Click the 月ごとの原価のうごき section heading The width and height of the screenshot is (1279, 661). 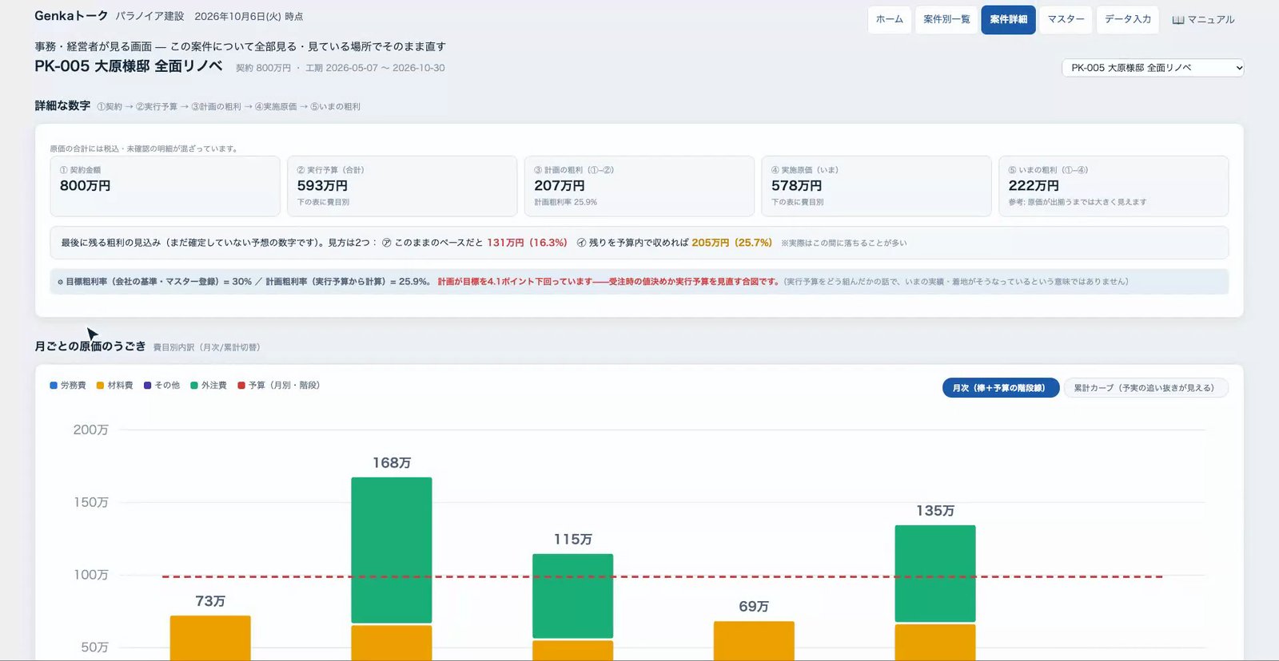pos(90,346)
